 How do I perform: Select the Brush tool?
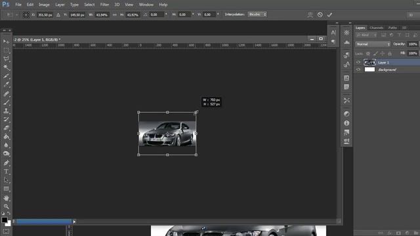tap(6, 102)
